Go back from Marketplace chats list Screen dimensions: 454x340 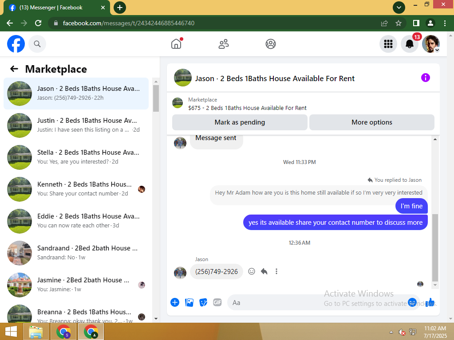[x=14, y=69]
